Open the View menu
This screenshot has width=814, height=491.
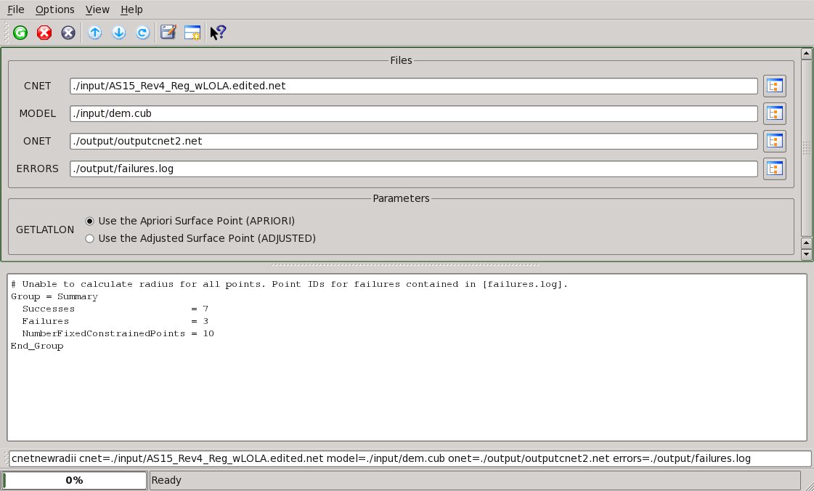tap(97, 9)
